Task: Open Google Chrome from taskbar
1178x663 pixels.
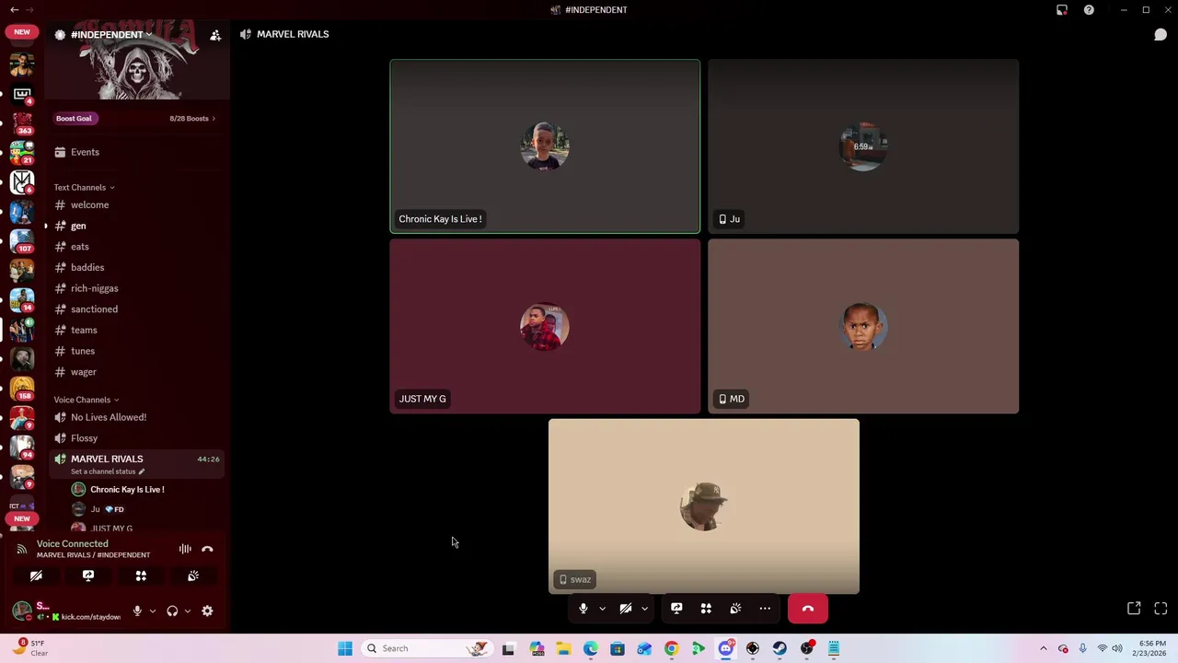Action: tap(671, 648)
